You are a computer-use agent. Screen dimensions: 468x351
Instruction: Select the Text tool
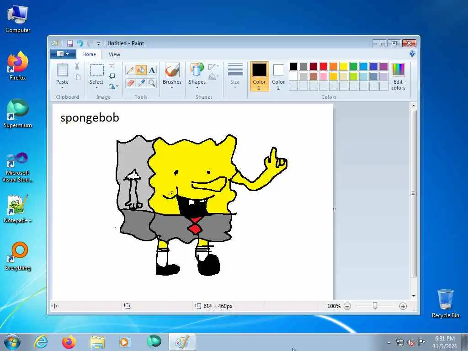[x=152, y=70]
